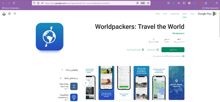Screen dimensions: 220x102
Task: Open the Pocket save icon
Action: click(x=169, y=3)
